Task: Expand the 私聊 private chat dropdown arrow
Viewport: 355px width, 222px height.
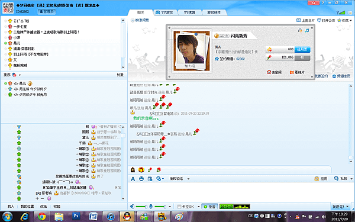Action: 351,179
